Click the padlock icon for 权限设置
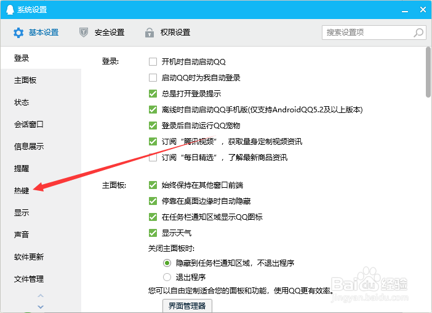Image resolution: width=432 pixels, height=313 pixels. 150,33
